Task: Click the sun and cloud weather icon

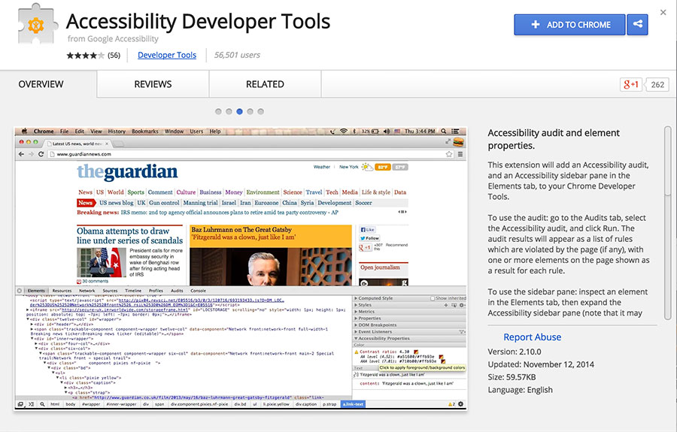Action: pyautogui.click(x=367, y=167)
